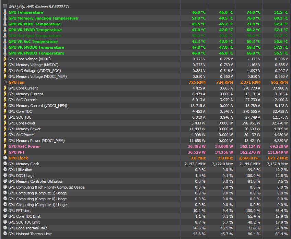Select the GPU Core TDC Limit label
Viewport: 291px width, 239px height.
pyautogui.click(x=24, y=216)
